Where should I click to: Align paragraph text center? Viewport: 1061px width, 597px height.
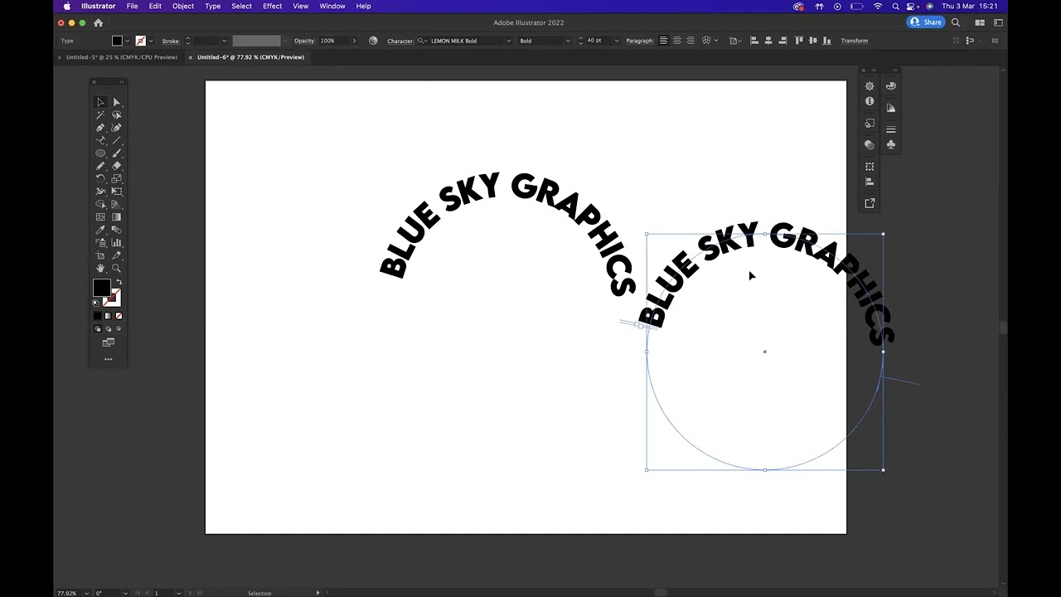click(x=676, y=41)
